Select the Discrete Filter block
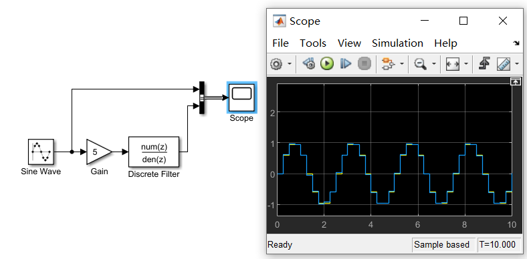This screenshot has width=527, height=259. (154, 152)
